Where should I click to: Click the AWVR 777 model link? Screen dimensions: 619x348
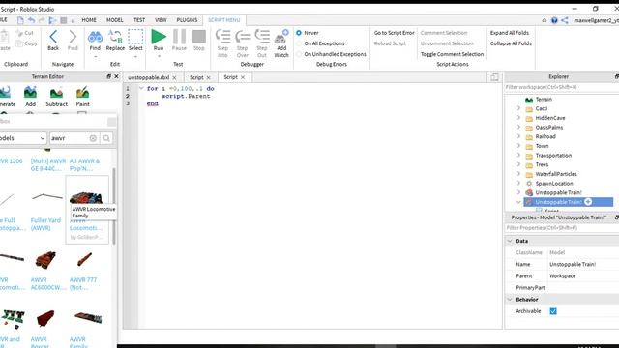83,283
